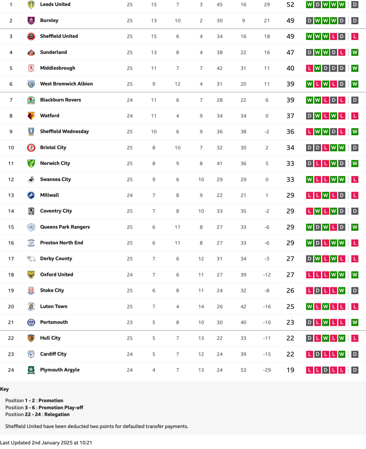Open the West Bromwich Albion name link
Image resolution: width=366 pixels, height=449 pixels.
pos(66,84)
